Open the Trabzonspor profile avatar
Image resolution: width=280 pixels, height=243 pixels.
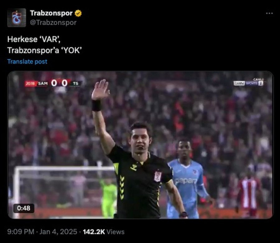click(16, 18)
